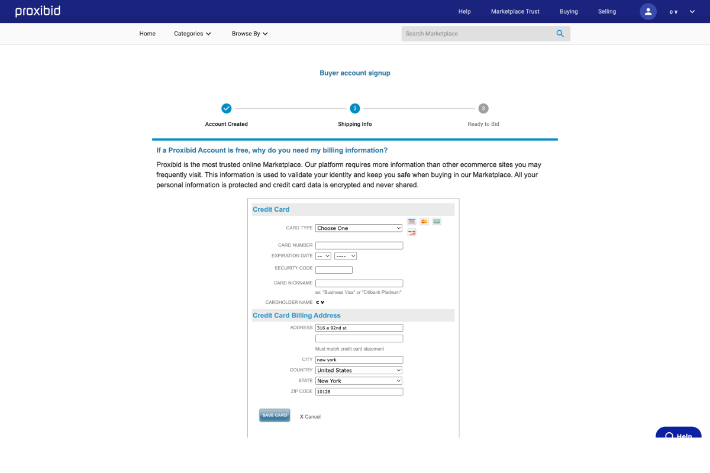The image size is (710, 473).
Task: Click the Credit Card Billing Address heading
Action: point(296,316)
